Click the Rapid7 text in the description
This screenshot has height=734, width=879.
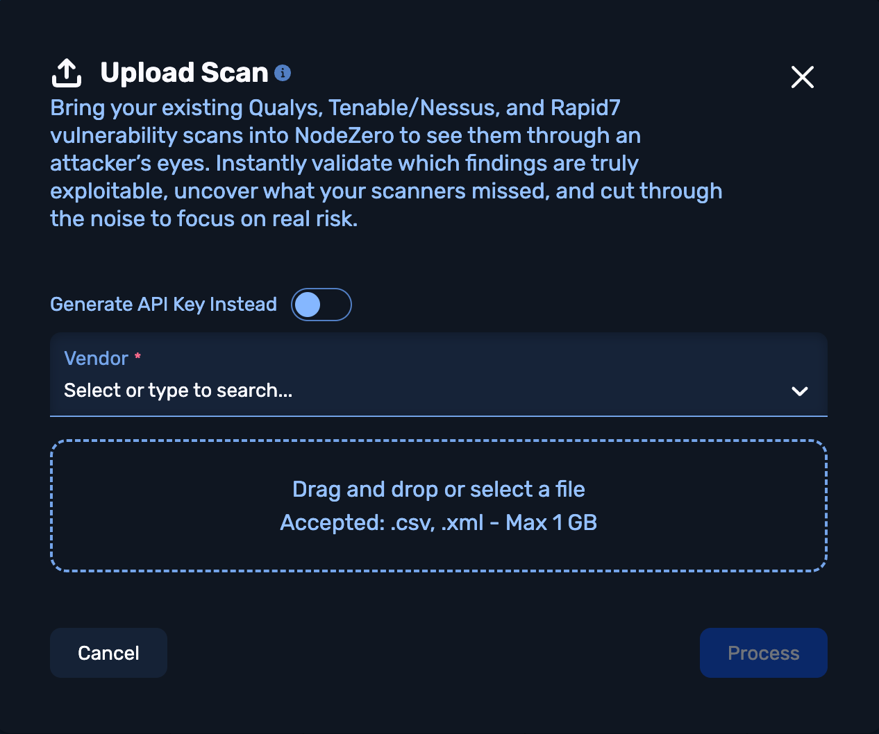(x=585, y=108)
